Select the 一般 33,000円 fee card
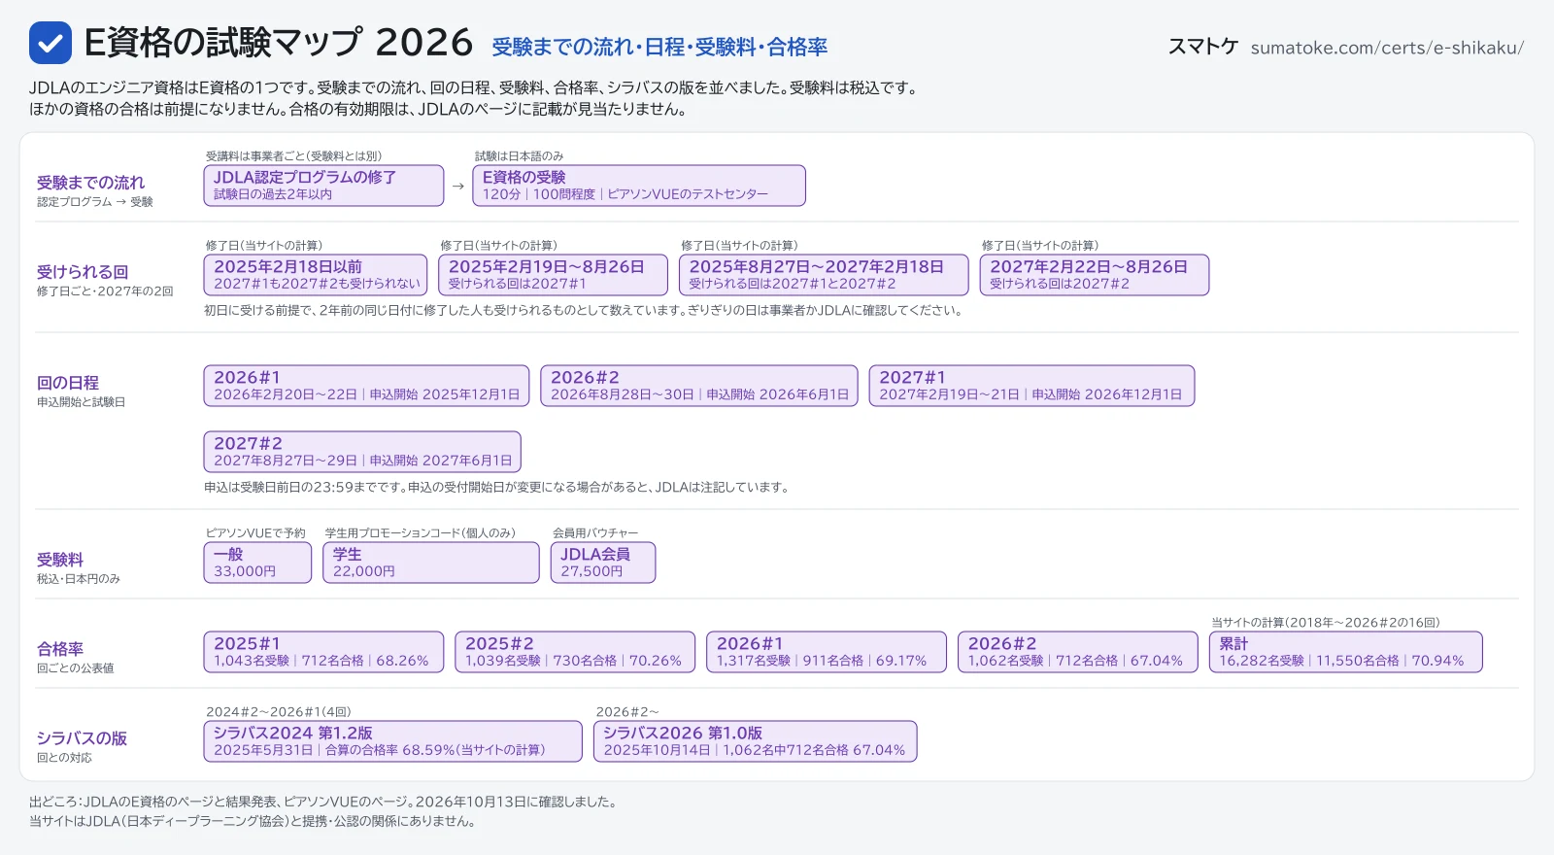The image size is (1554, 855). coord(257,563)
